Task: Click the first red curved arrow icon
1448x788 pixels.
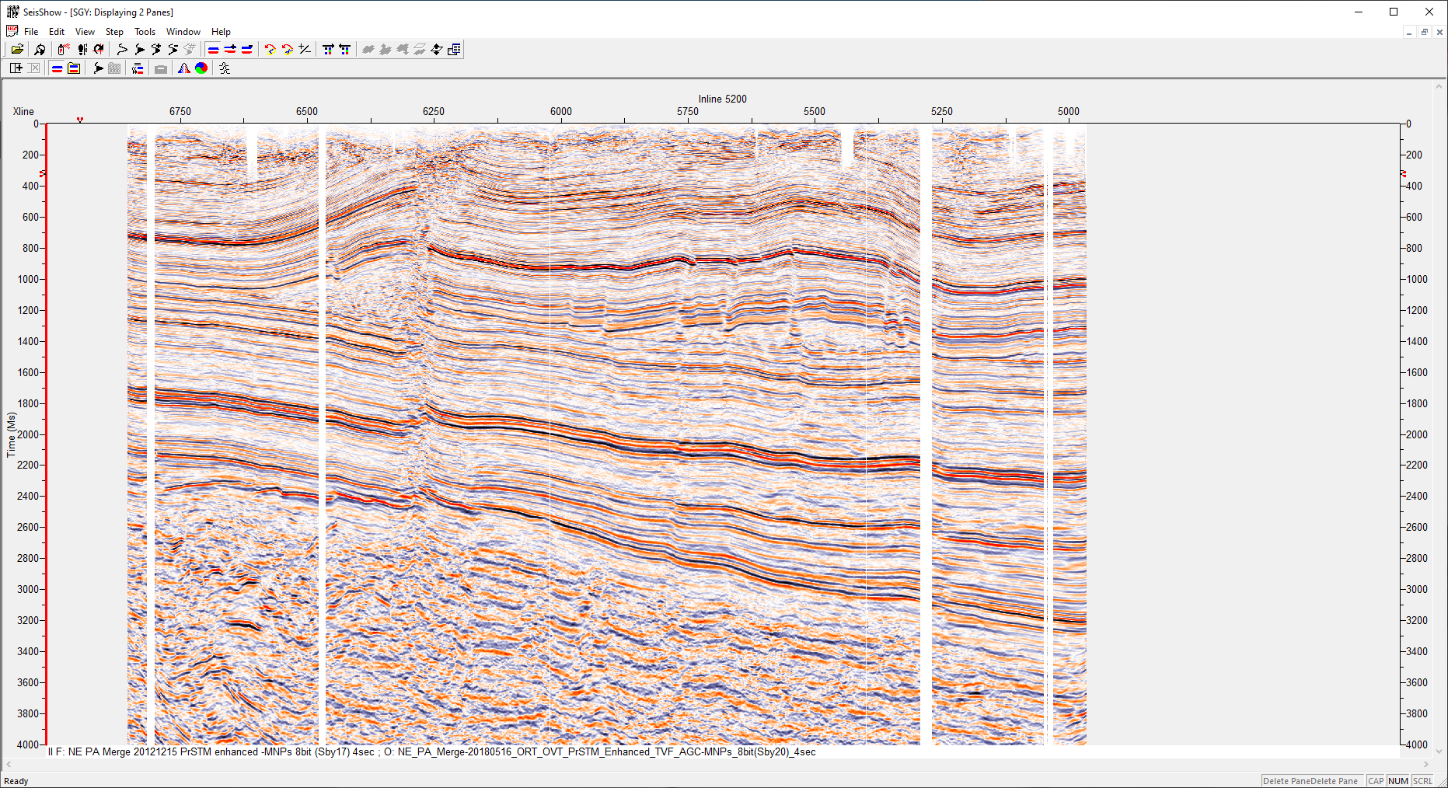Action: pyautogui.click(x=270, y=49)
